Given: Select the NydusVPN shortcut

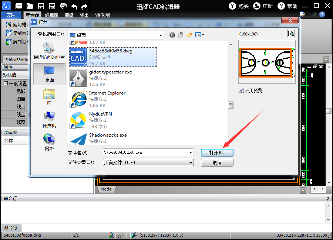Looking at the screenshot, I should (x=113, y=120).
